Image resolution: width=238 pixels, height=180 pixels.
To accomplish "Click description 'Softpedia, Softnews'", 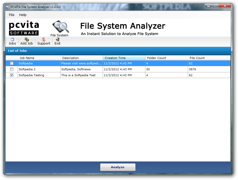I will point(82,69).
